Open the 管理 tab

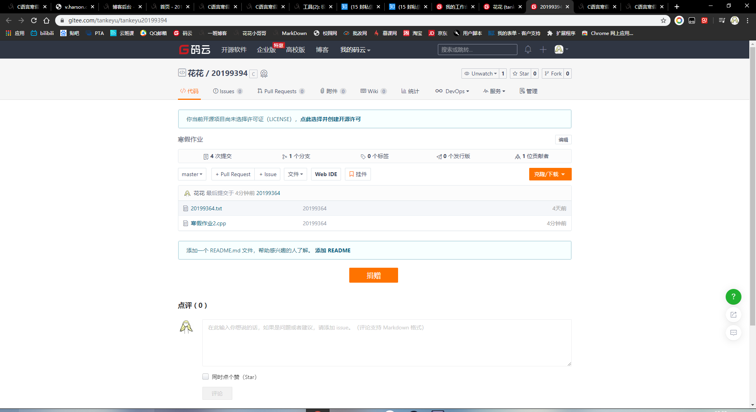click(x=528, y=91)
